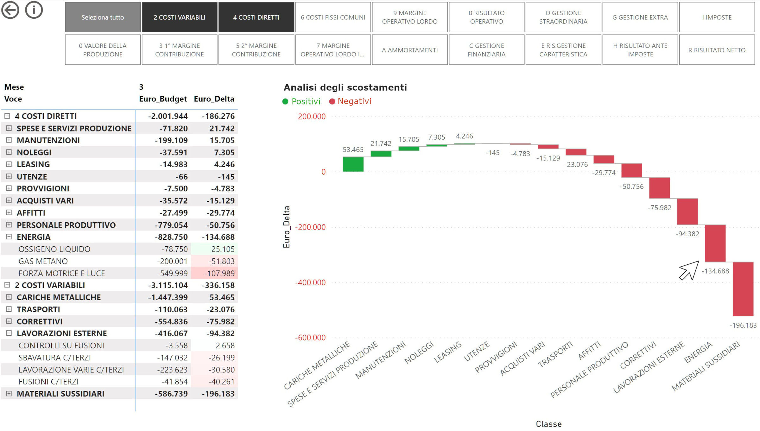The width and height of the screenshot is (760, 431).
Task: Select the LAVORAZIONE VARIE C/TERZI row
Action: click(119, 370)
